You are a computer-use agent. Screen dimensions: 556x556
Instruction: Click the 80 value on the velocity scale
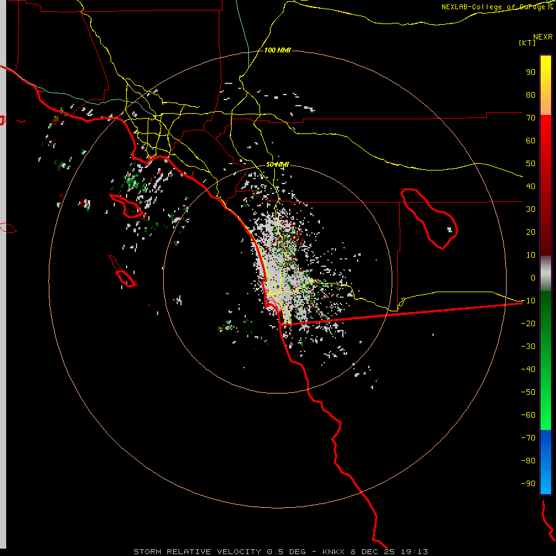(x=531, y=95)
